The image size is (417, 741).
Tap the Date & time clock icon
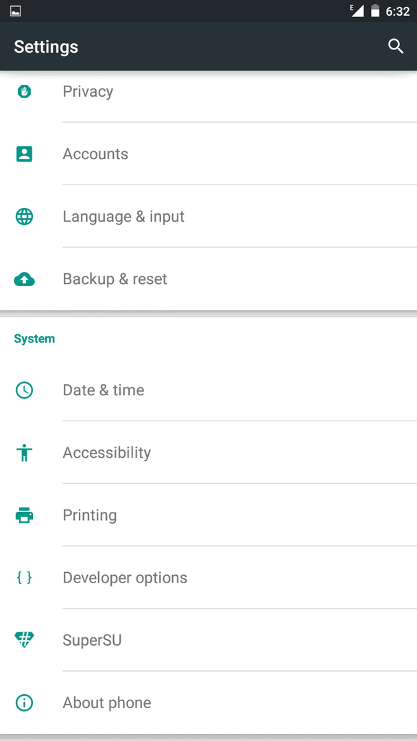coord(24,390)
